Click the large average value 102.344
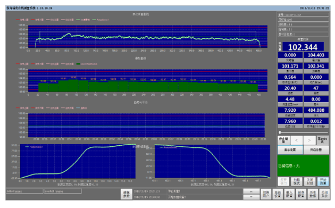The height and width of the screenshot is (208, 335). pyautogui.click(x=303, y=47)
